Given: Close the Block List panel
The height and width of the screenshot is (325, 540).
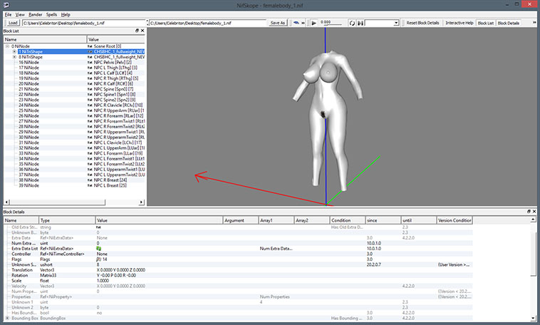Looking at the screenshot, I should pyautogui.click(x=142, y=31).
